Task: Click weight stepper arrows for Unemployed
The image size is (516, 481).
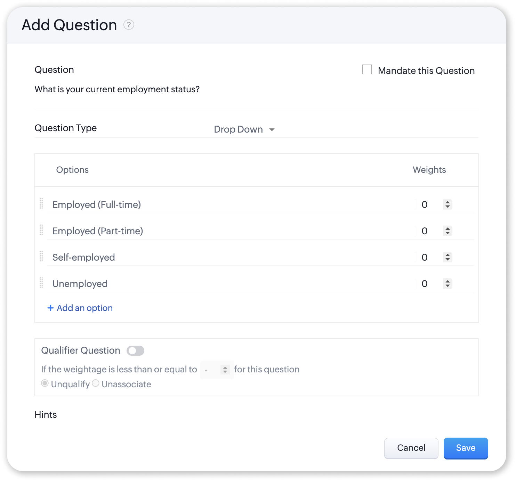Action: 448,284
